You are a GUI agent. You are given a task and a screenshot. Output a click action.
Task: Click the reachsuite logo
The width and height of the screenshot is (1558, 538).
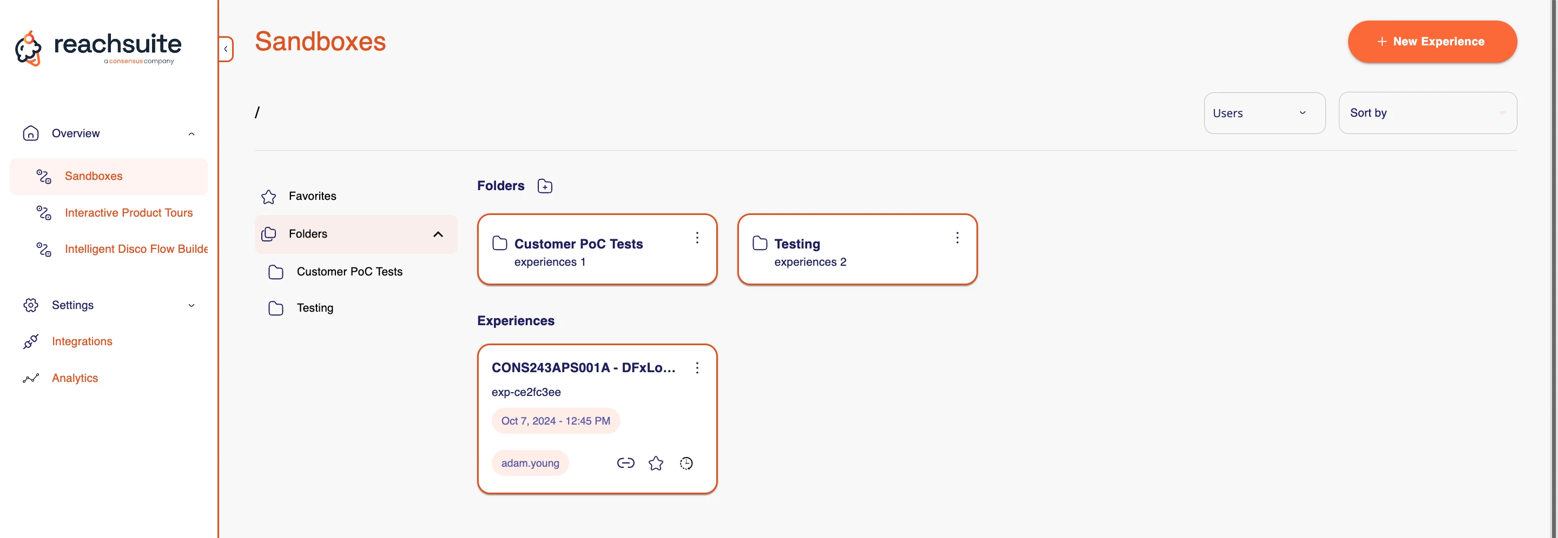click(98, 48)
